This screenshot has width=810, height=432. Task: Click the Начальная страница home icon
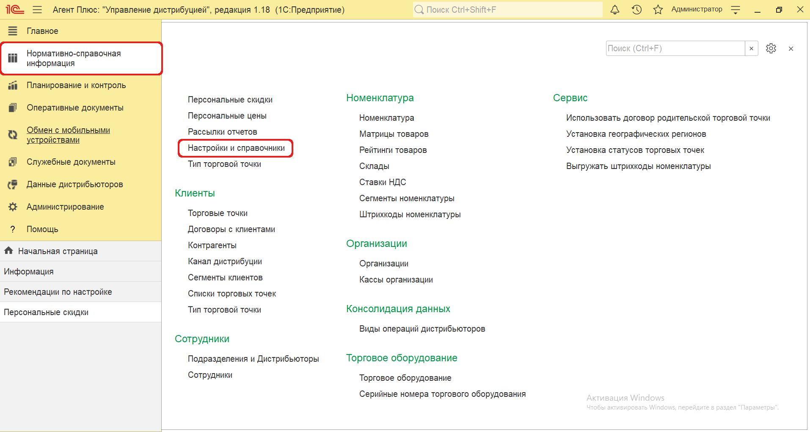point(8,251)
